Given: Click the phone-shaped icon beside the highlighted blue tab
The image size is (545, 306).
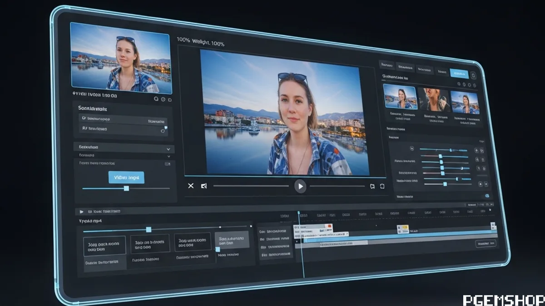Looking at the screenshot, I should coord(473,75).
